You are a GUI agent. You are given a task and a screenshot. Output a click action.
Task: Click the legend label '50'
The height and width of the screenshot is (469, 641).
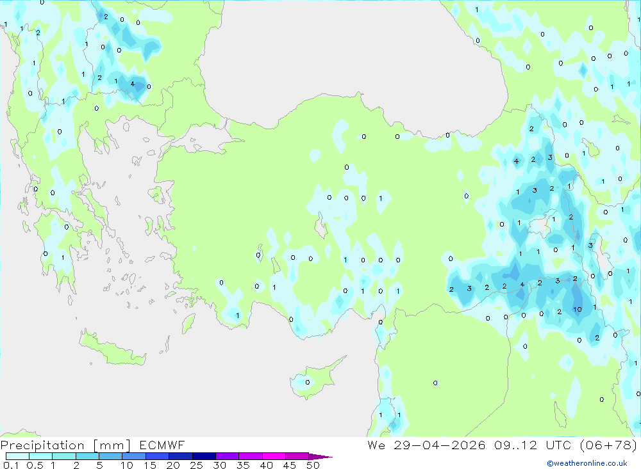pyautogui.click(x=313, y=465)
